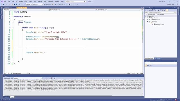Viewport: 180px width, 101px height.
Task: Click Add to Source Control in status bar
Action: [x=166, y=100]
